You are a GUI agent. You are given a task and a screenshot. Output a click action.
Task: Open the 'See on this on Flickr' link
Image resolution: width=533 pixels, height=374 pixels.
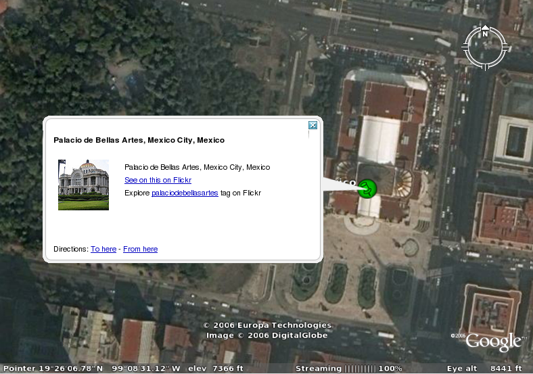click(158, 180)
